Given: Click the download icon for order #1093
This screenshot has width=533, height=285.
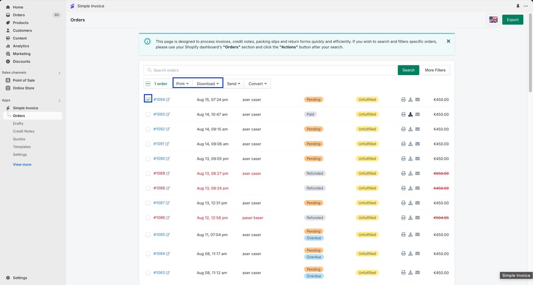Looking at the screenshot, I should point(410,114).
